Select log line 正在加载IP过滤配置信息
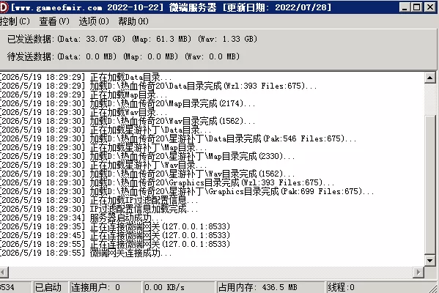439x293 pixels. (x=99, y=201)
